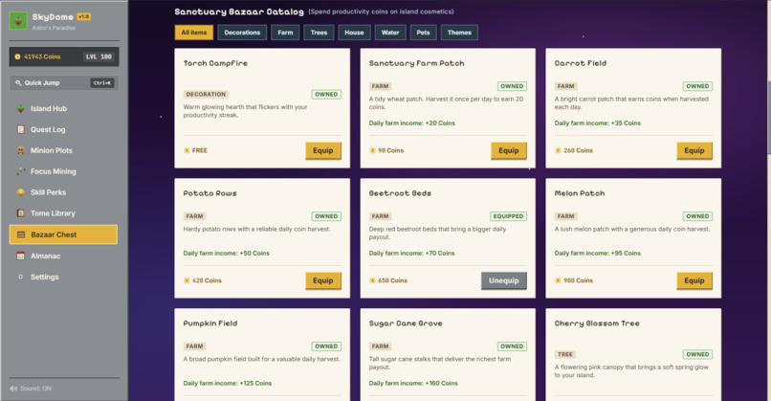The height and width of the screenshot is (401, 771).
Task: Select the Minion Plots icon
Action: [x=21, y=150]
